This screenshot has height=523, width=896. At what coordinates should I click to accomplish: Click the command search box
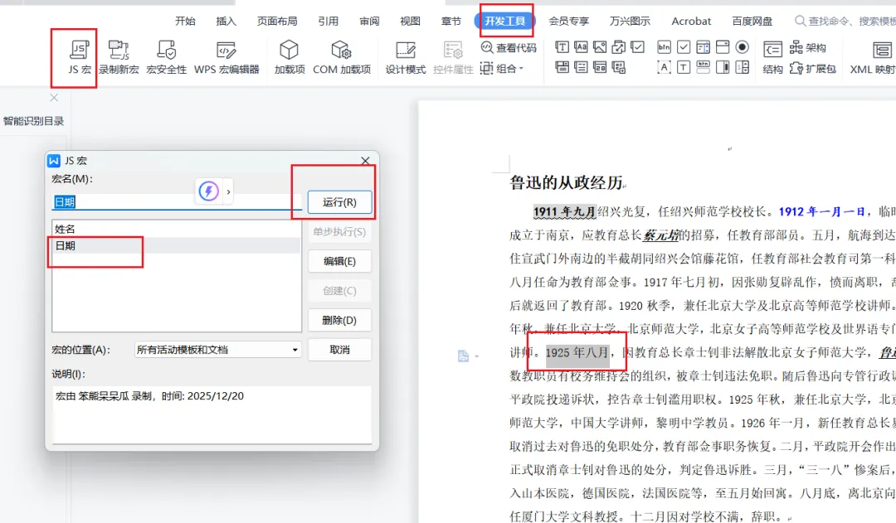pyautogui.click(x=845, y=21)
